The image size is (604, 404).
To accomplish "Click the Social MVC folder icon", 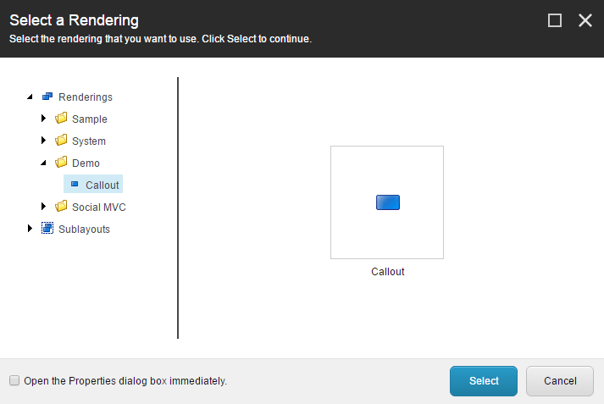I will click(61, 207).
